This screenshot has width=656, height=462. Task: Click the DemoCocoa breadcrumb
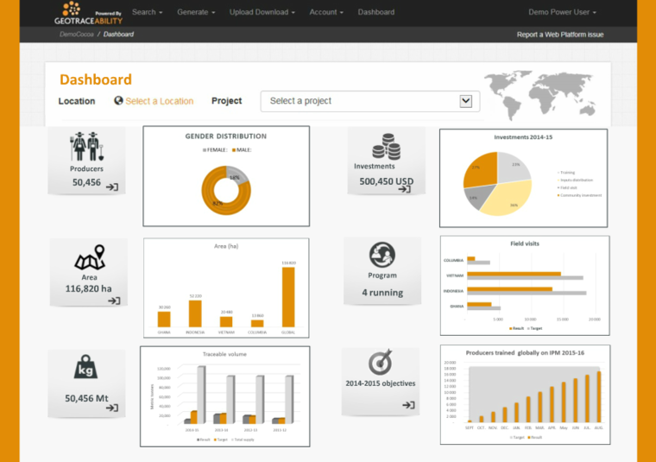[76, 35]
